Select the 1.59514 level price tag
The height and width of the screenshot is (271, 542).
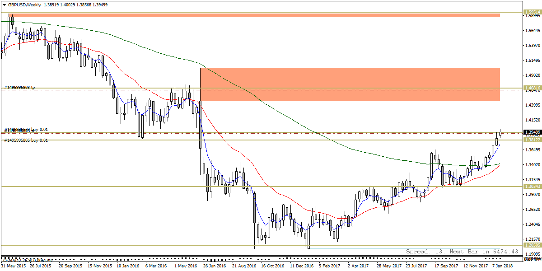point(532,13)
